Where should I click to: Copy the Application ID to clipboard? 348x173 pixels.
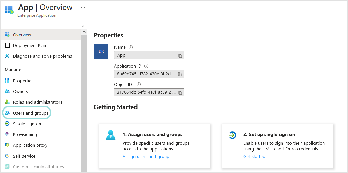point(180,74)
